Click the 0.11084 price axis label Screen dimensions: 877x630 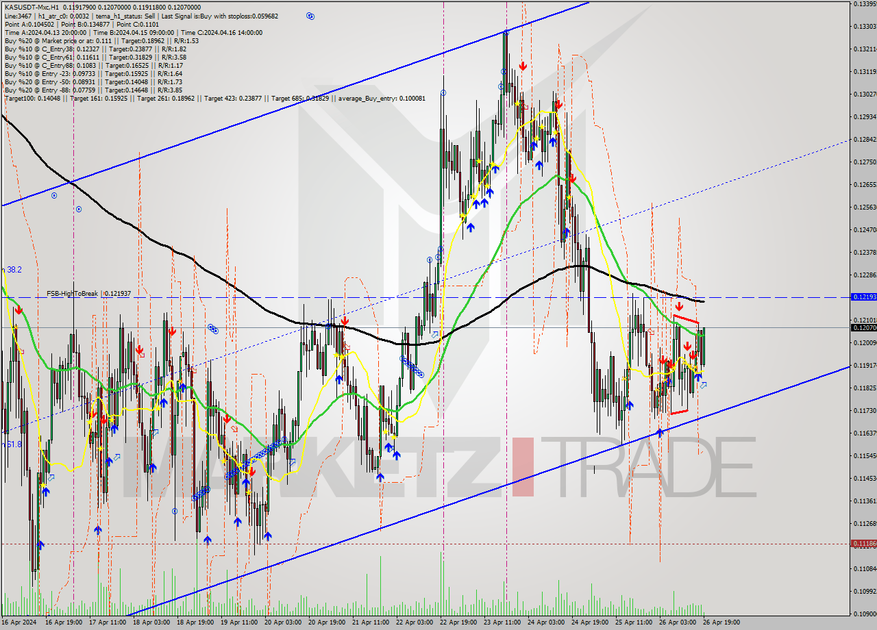click(x=865, y=569)
